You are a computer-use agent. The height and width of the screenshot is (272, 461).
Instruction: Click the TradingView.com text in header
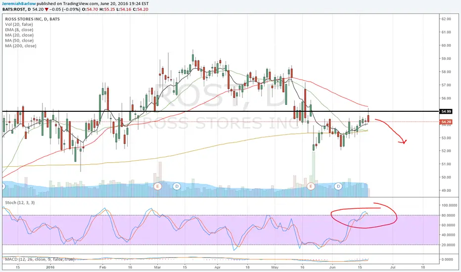[81, 4]
